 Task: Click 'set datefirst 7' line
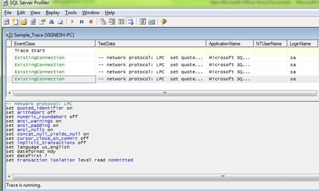click(x=27, y=156)
